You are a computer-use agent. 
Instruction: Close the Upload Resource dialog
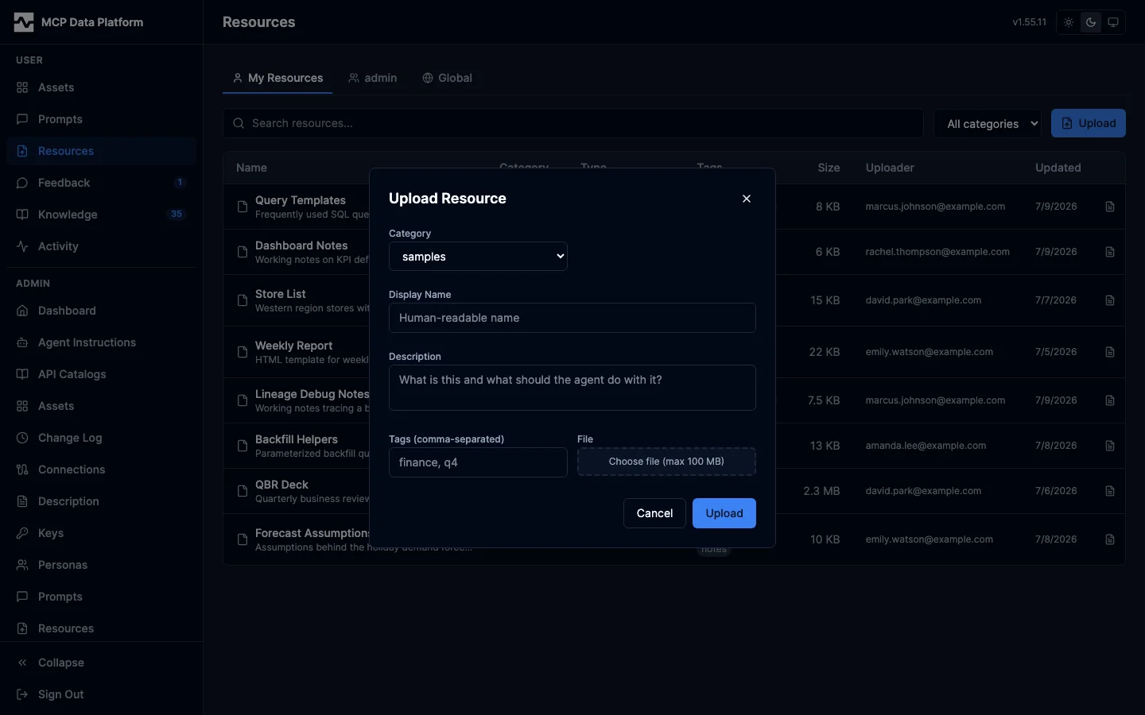pos(747,199)
